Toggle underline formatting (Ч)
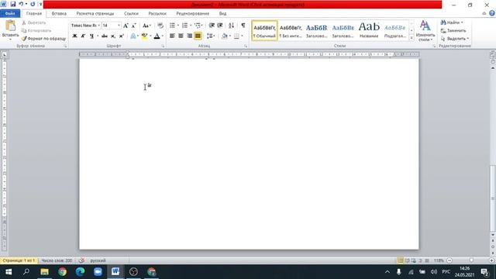This screenshot has height=279, width=496. (x=91, y=36)
